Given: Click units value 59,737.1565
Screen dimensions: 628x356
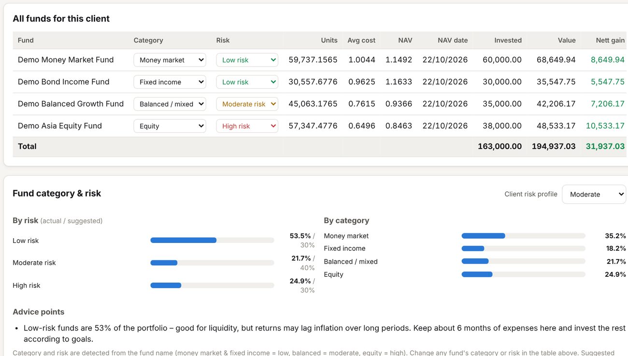Looking at the screenshot, I should pyautogui.click(x=313, y=60).
